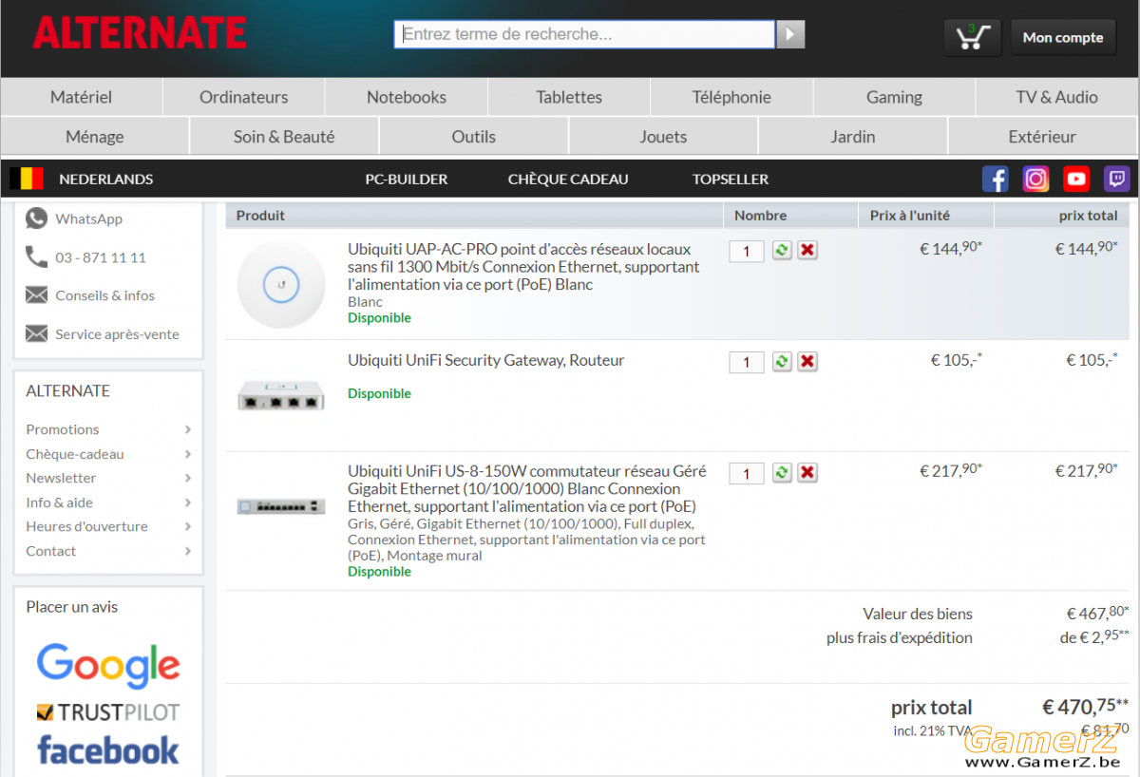Click the facebook review logo
This screenshot has height=777, width=1140.
click(x=108, y=750)
